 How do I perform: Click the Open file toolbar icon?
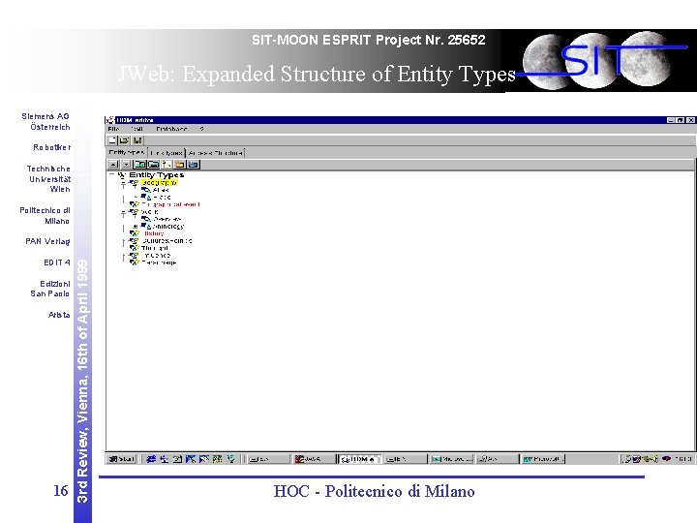click(x=124, y=140)
